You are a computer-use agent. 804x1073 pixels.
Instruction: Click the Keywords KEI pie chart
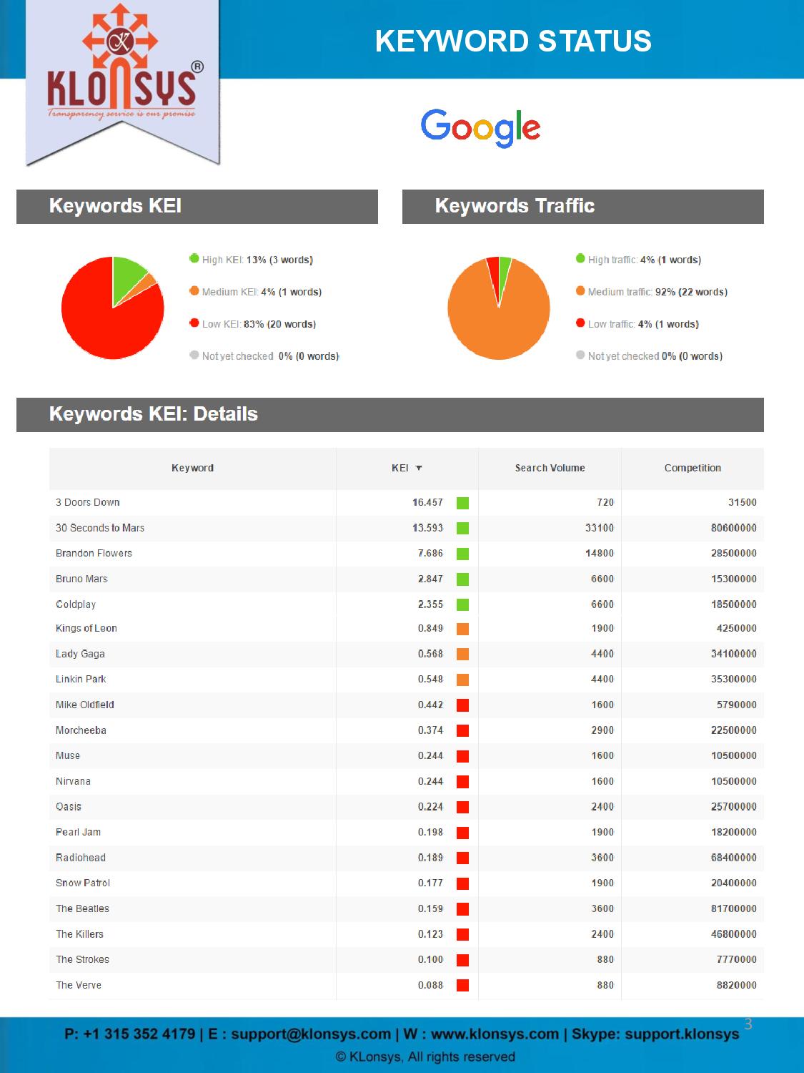point(113,308)
